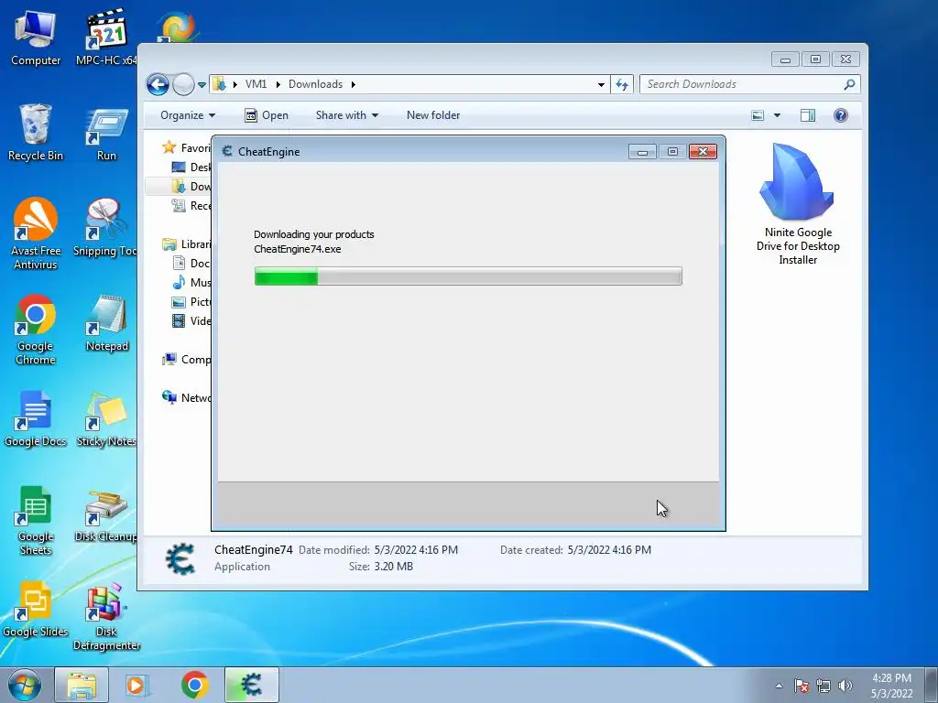Switch to the CheatEngine taskbar button

click(x=252, y=685)
